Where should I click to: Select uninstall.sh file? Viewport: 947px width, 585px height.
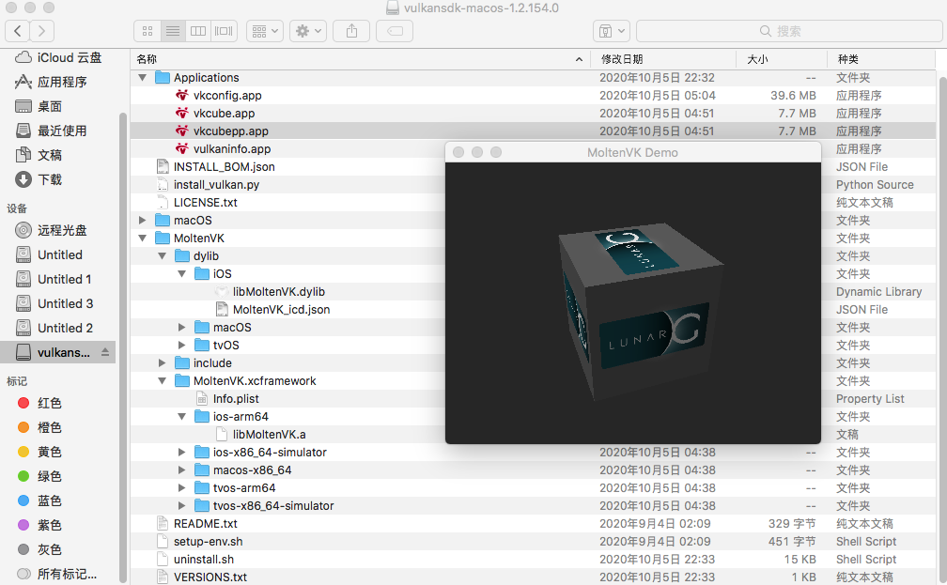[204, 559]
